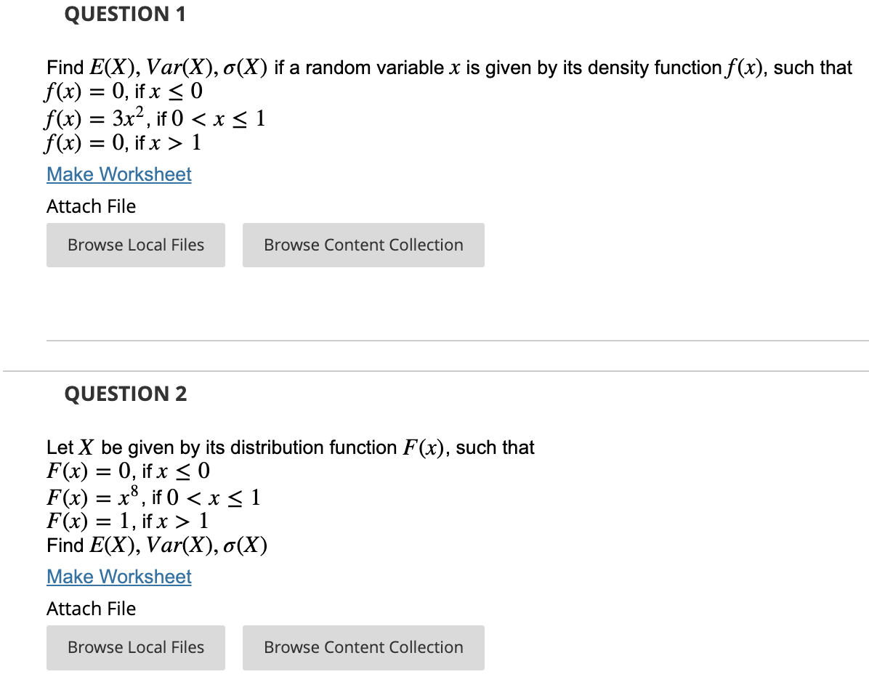This screenshot has height=690, width=869.
Task: Click the Attach File label for Question 1
Action: [91, 206]
